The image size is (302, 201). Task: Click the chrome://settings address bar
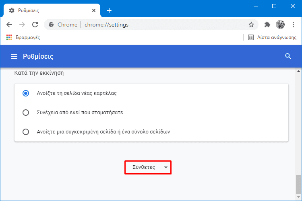(x=151, y=25)
